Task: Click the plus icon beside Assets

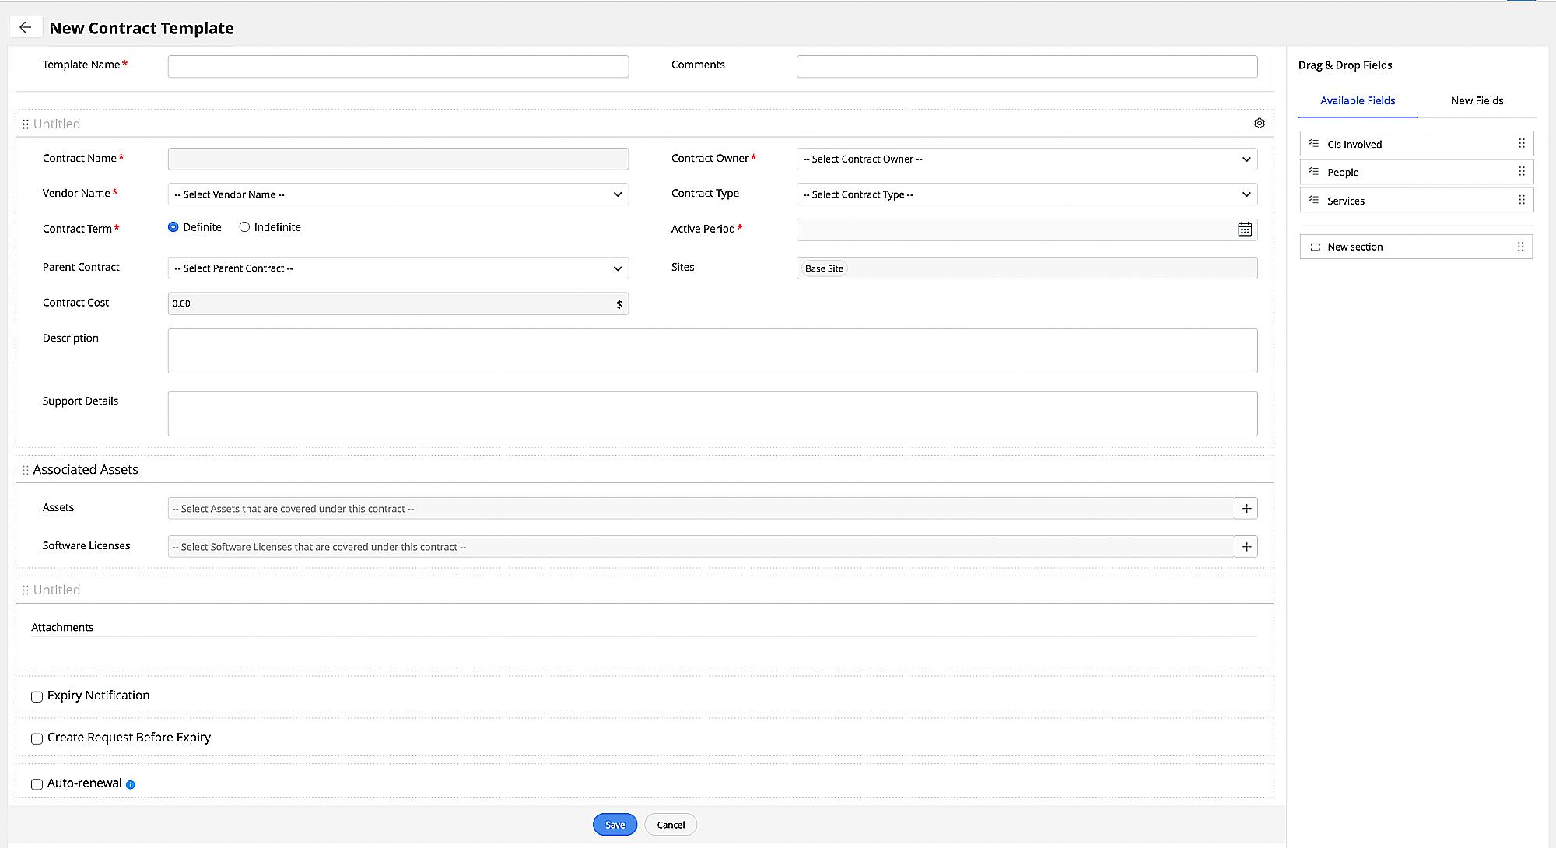Action: click(x=1246, y=509)
